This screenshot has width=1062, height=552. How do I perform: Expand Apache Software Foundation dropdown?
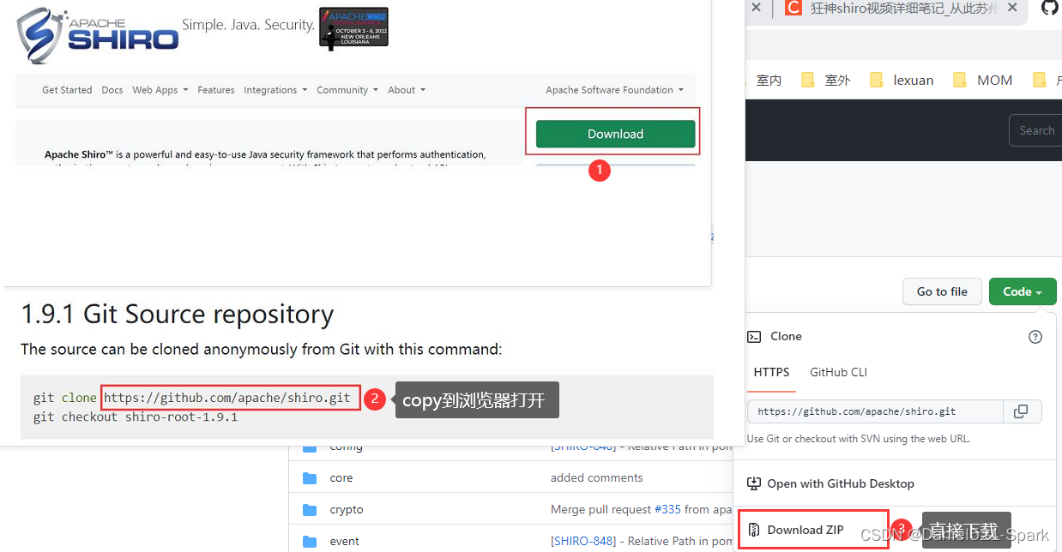click(615, 90)
